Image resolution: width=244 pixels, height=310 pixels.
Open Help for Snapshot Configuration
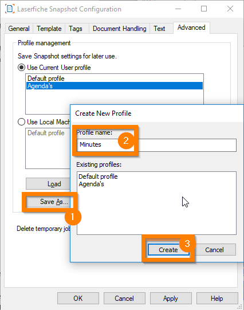click(217, 299)
